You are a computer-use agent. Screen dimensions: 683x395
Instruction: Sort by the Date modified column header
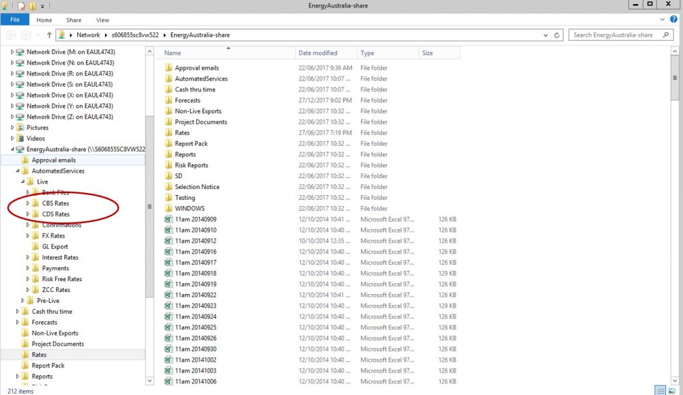[x=326, y=53]
